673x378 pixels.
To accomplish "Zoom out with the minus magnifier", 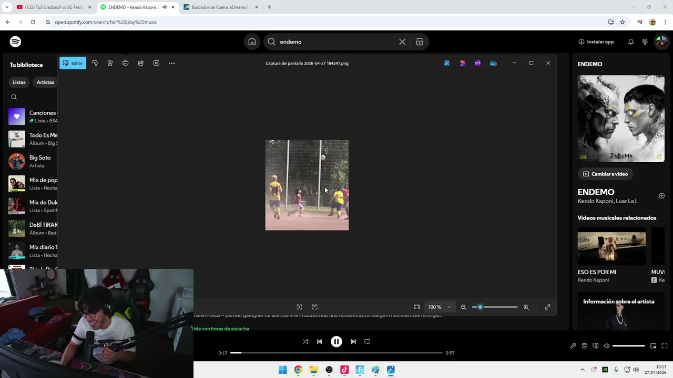I will [x=463, y=307].
